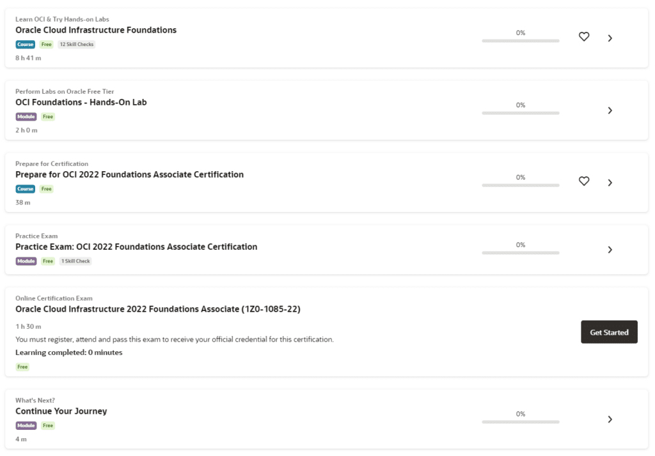This screenshot has width=655, height=456.
Task: Click Continue Your Journey progress bar
Action: click(x=520, y=422)
